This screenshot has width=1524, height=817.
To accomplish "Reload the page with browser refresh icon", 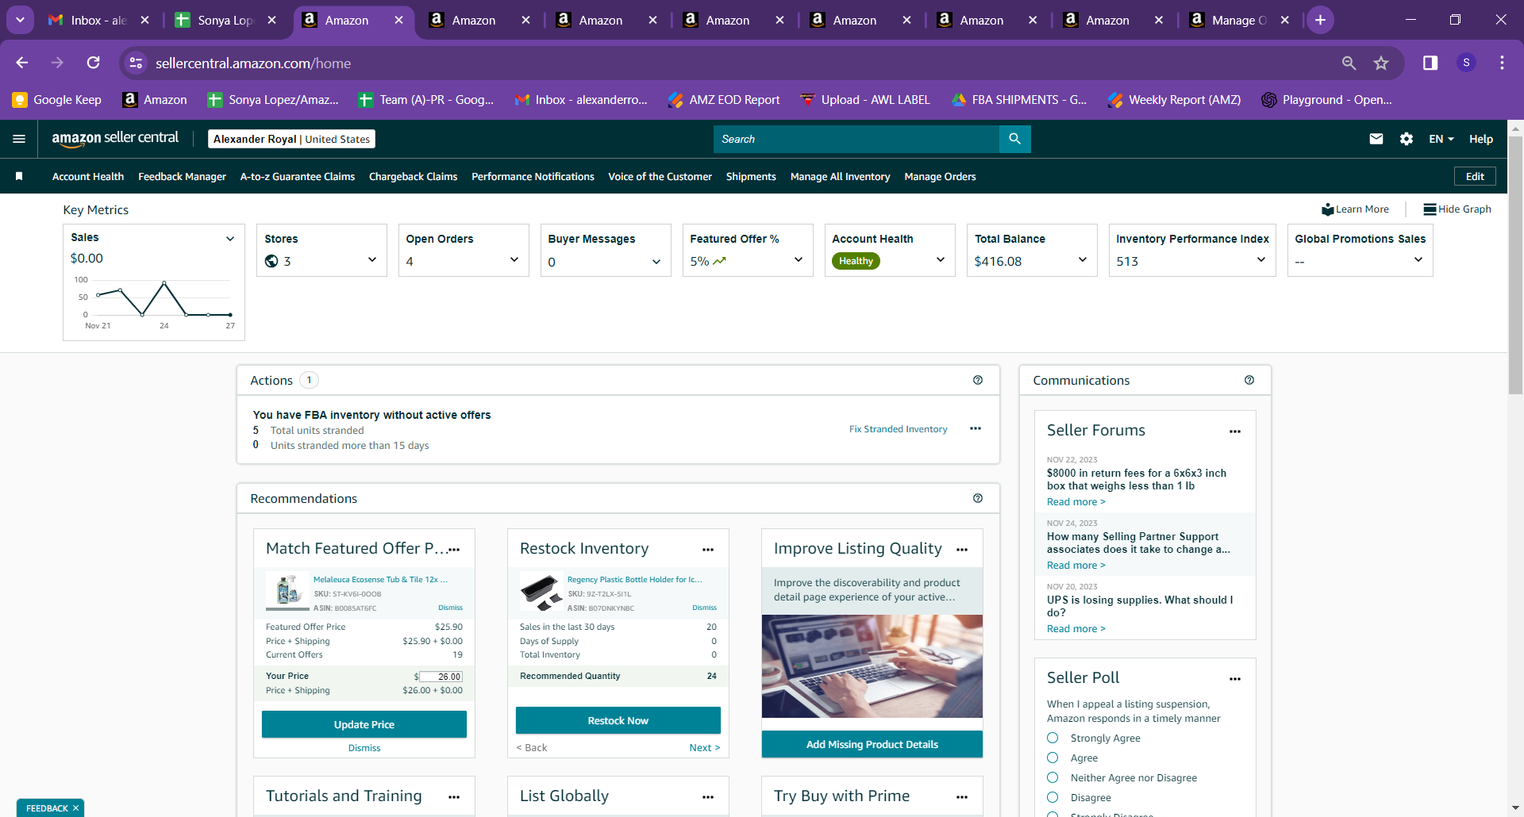I will click(x=94, y=63).
